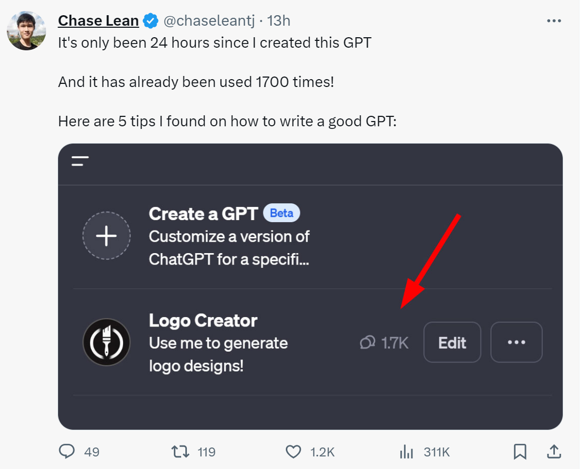Click the 13h timestamp link
The image size is (580, 469).
pos(278,21)
